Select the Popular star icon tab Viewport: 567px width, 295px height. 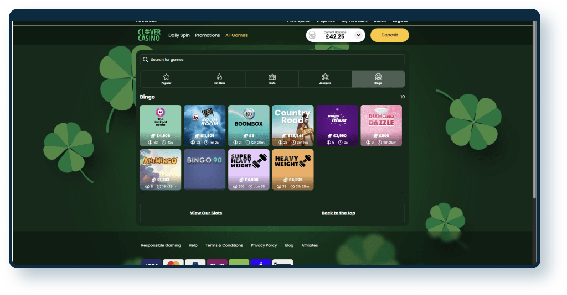[x=166, y=79]
